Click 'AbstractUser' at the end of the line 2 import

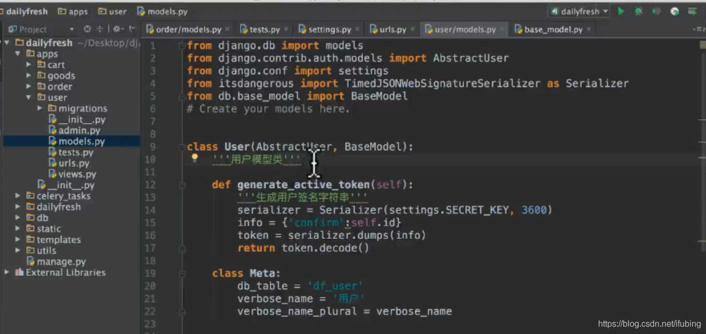pos(470,58)
